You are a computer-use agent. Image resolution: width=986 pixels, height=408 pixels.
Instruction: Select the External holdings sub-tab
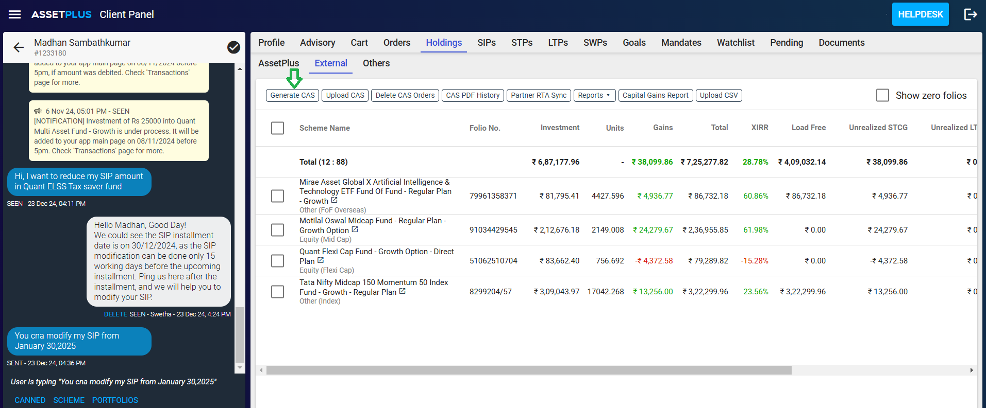coord(331,63)
